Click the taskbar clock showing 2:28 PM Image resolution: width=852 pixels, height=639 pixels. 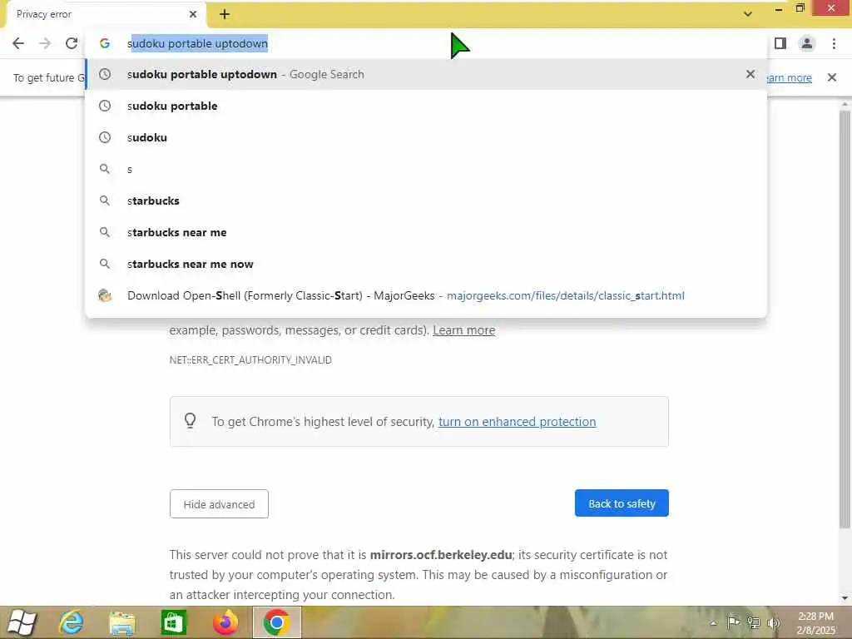(815, 623)
